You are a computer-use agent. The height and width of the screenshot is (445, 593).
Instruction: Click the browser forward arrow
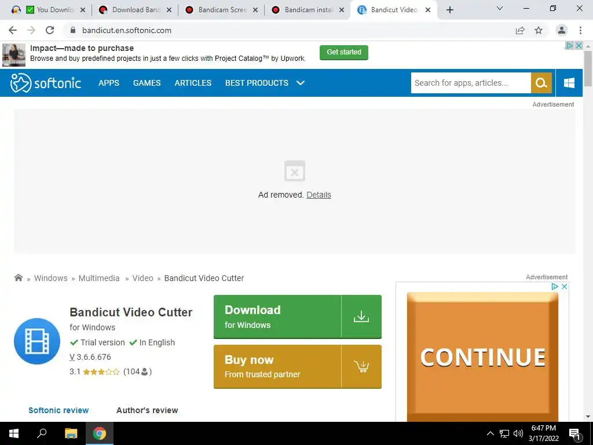pyautogui.click(x=31, y=30)
